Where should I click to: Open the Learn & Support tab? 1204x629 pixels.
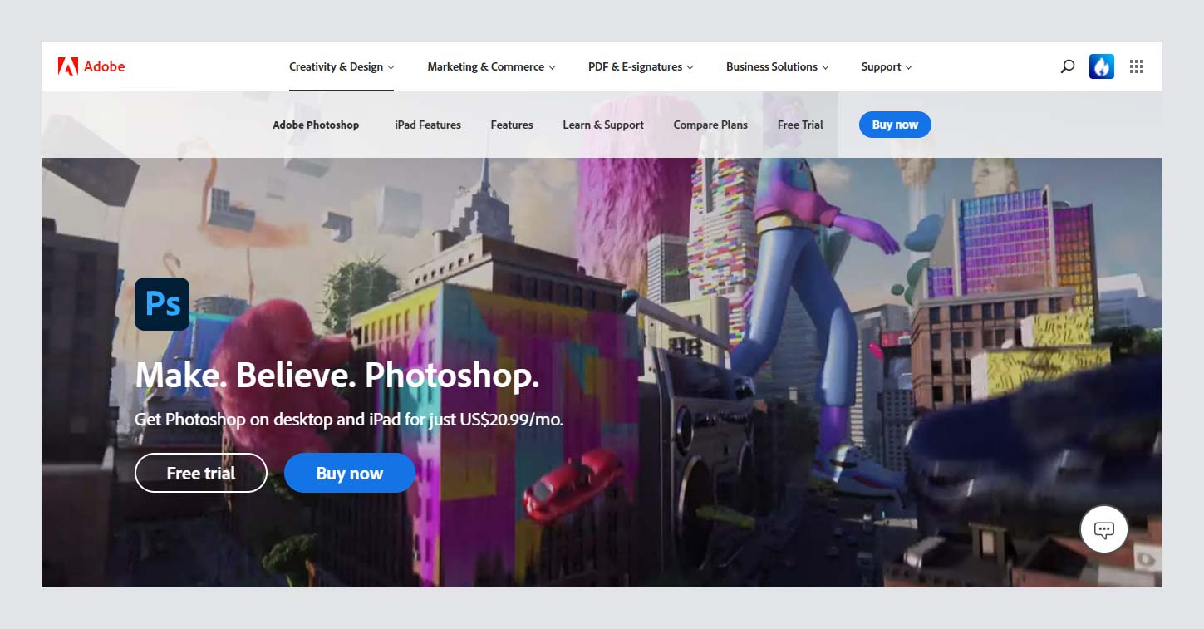603,125
